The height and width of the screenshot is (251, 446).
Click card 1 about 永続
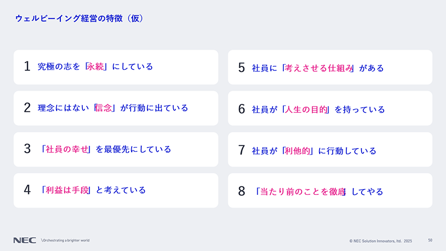(116, 67)
